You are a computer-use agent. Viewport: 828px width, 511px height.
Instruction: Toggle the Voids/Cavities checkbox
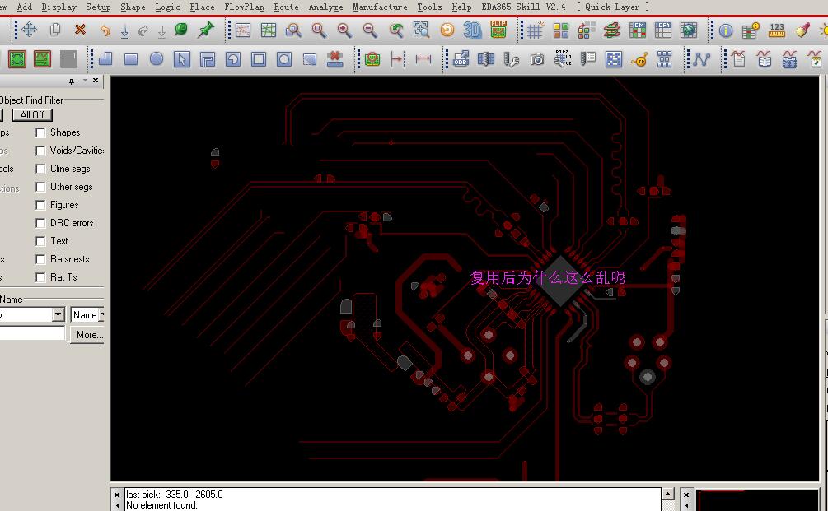pyautogui.click(x=40, y=151)
